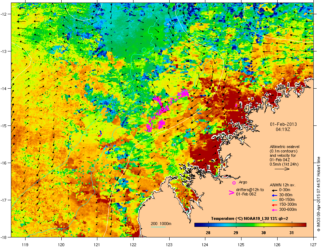Click latitude label -17 on left axis
Screen dimensions: 321x248
click(x=4, y=200)
